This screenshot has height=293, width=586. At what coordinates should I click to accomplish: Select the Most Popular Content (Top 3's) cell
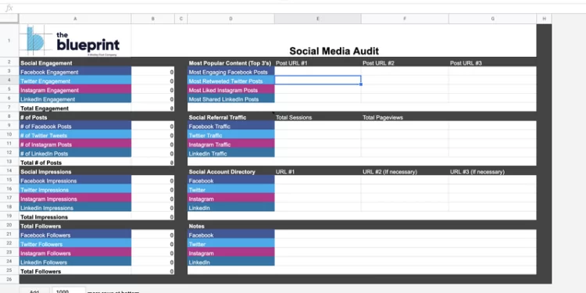click(230, 63)
